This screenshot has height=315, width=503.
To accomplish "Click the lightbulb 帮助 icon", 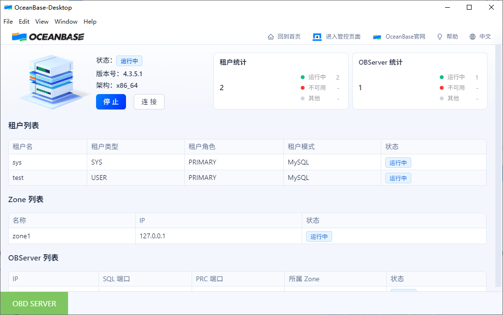I will coord(440,37).
